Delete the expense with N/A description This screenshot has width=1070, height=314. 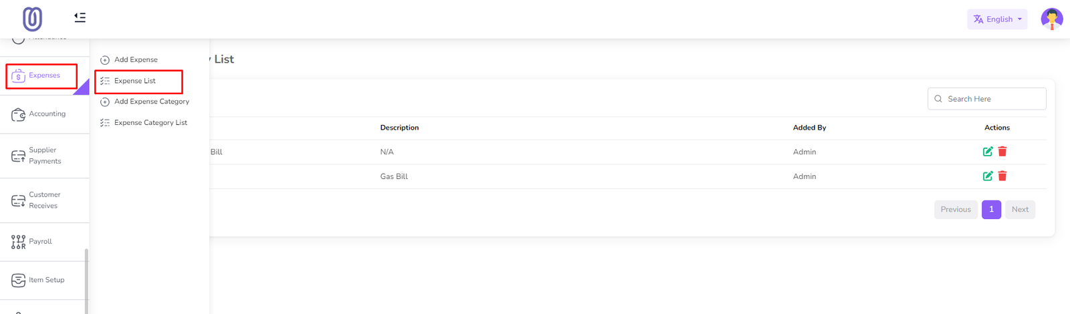point(1002,152)
